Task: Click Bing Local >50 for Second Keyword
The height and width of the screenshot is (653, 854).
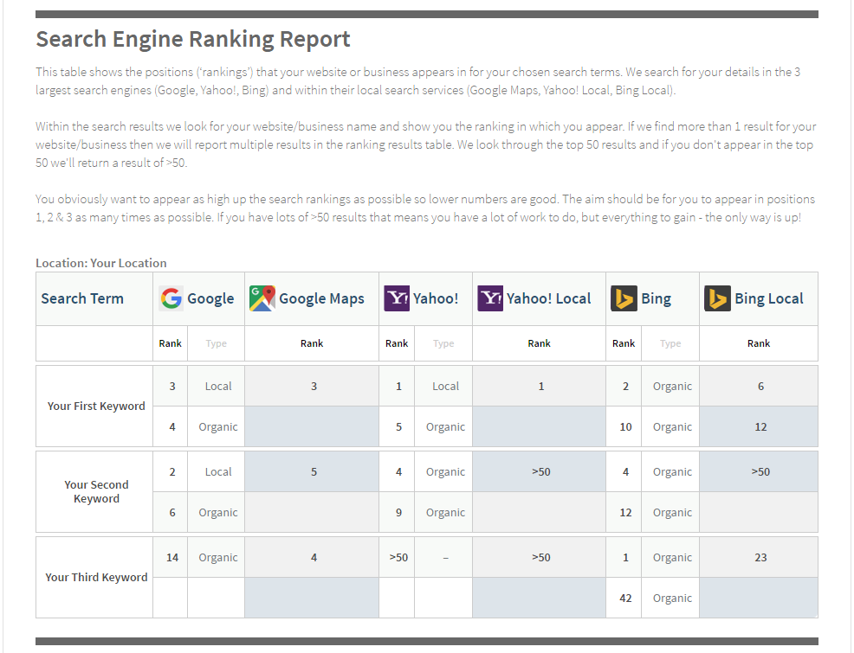Action: 760,472
